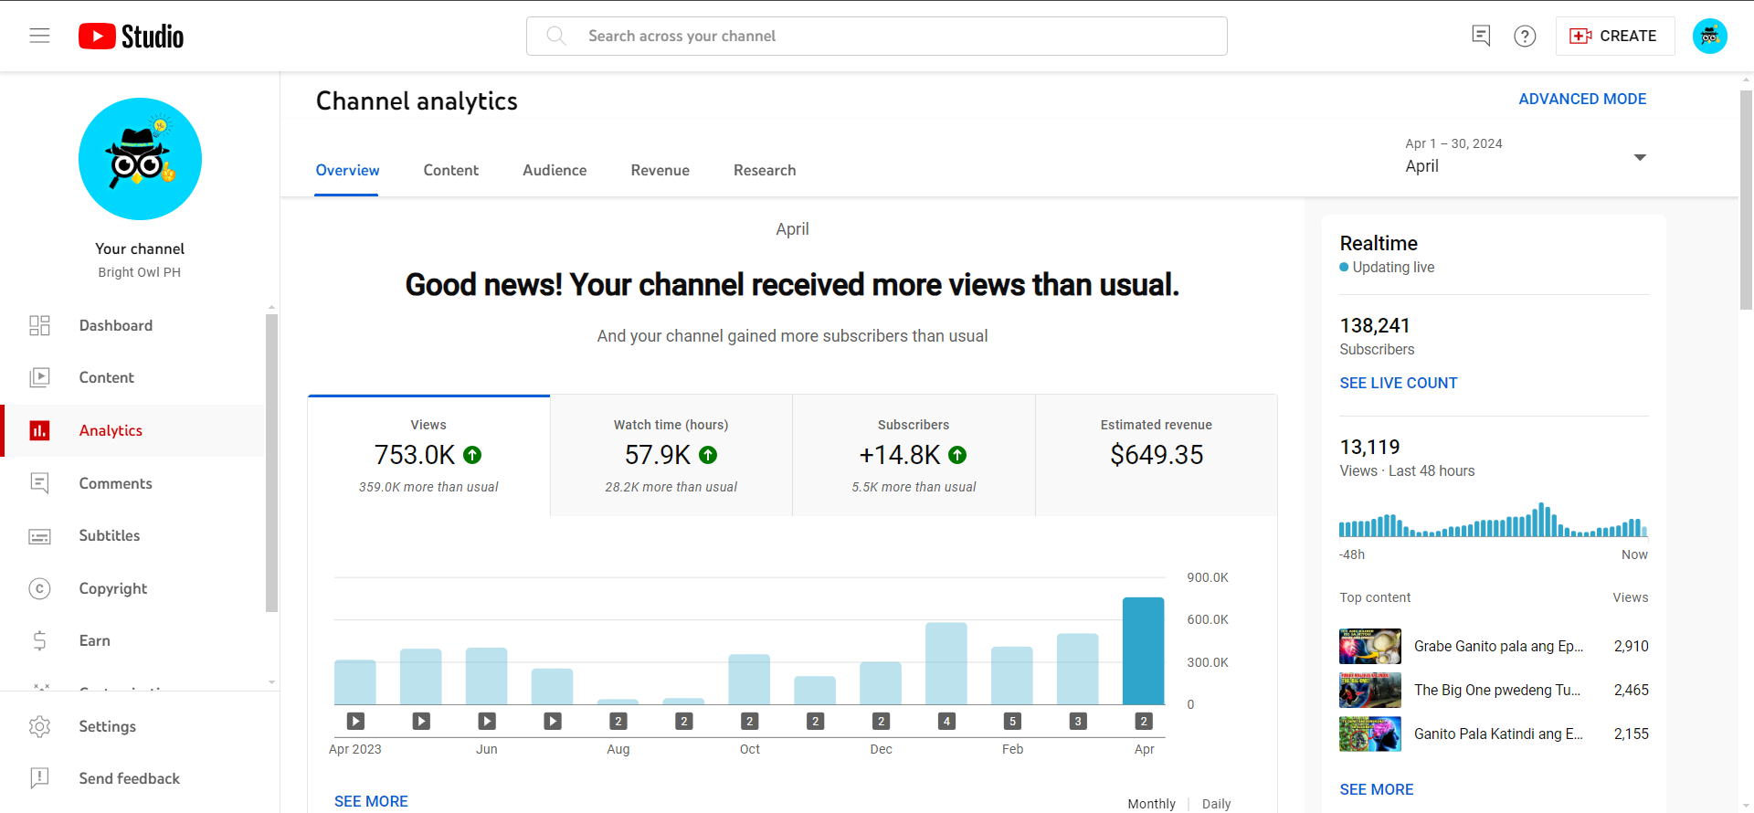1754x813 pixels.
Task: Click the video marker under Jun bar
Action: [487, 721]
